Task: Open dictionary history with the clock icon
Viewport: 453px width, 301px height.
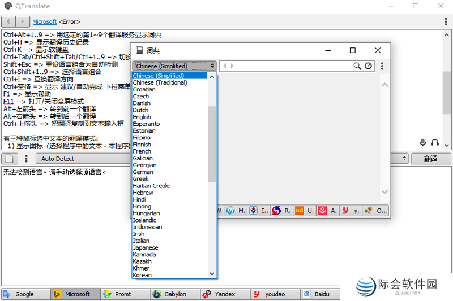Action: click(369, 66)
